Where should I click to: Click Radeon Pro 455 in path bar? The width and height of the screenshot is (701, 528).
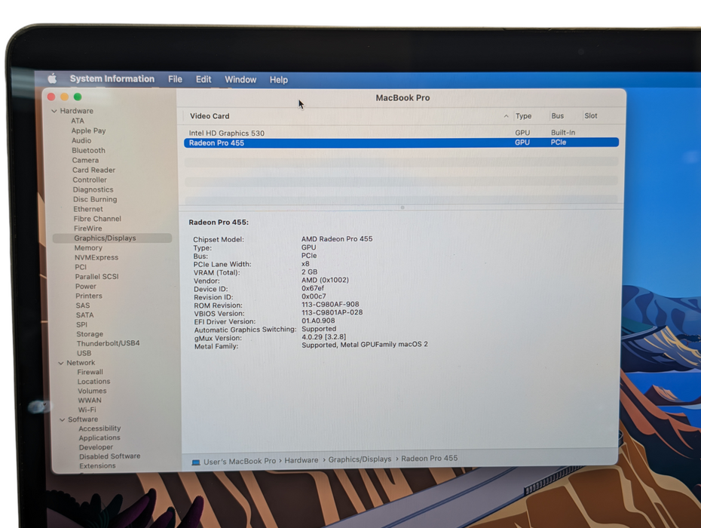(430, 458)
